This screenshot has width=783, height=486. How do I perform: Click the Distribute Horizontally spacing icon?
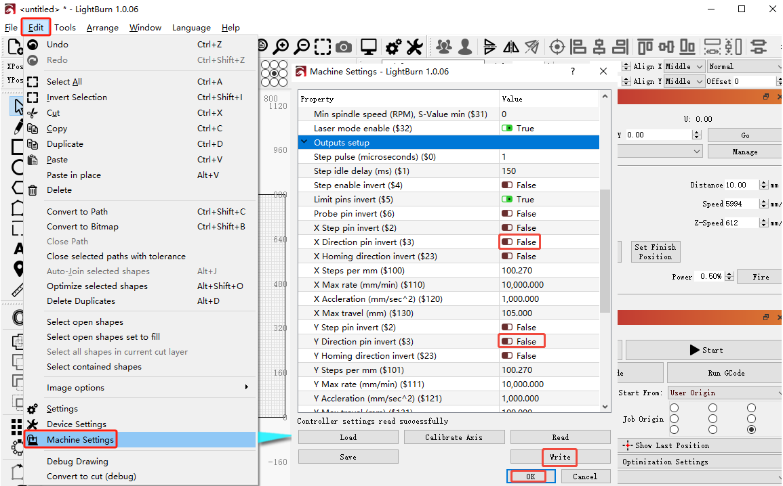tap(712, 47)
